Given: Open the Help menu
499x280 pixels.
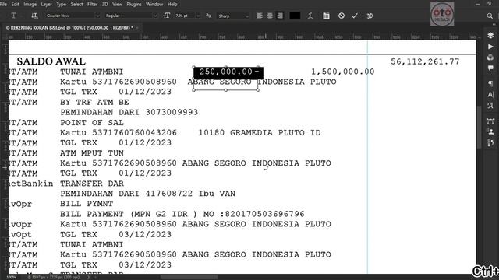Looking at the screenshot, I should 172,4.
